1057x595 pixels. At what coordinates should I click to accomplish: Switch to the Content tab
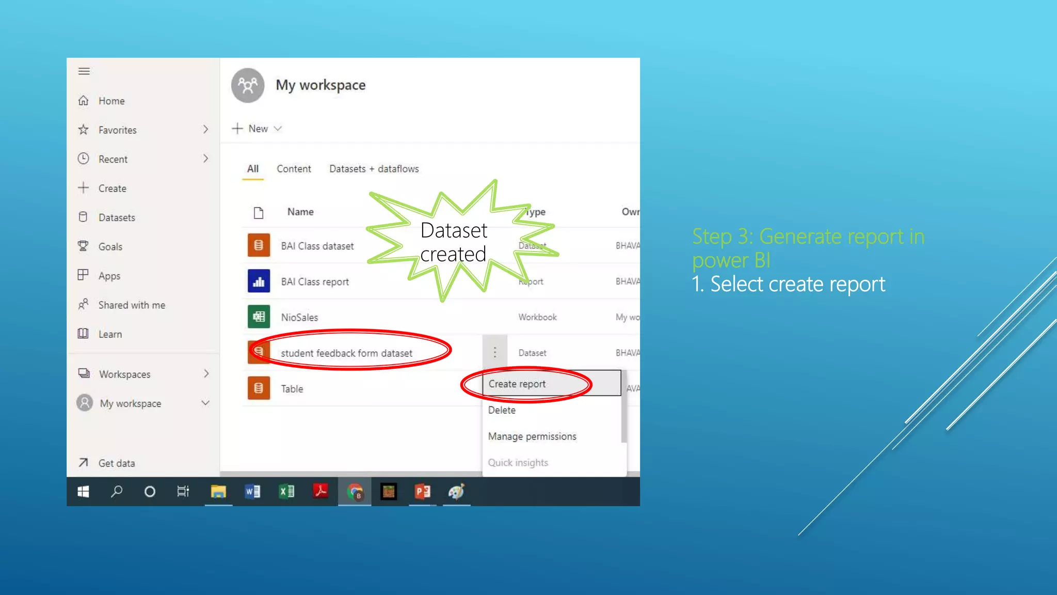(294, 169)
